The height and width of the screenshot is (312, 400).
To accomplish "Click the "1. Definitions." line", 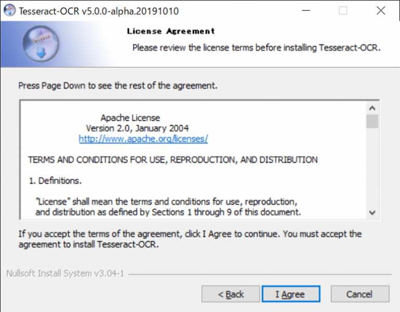I will coord(55,181).
